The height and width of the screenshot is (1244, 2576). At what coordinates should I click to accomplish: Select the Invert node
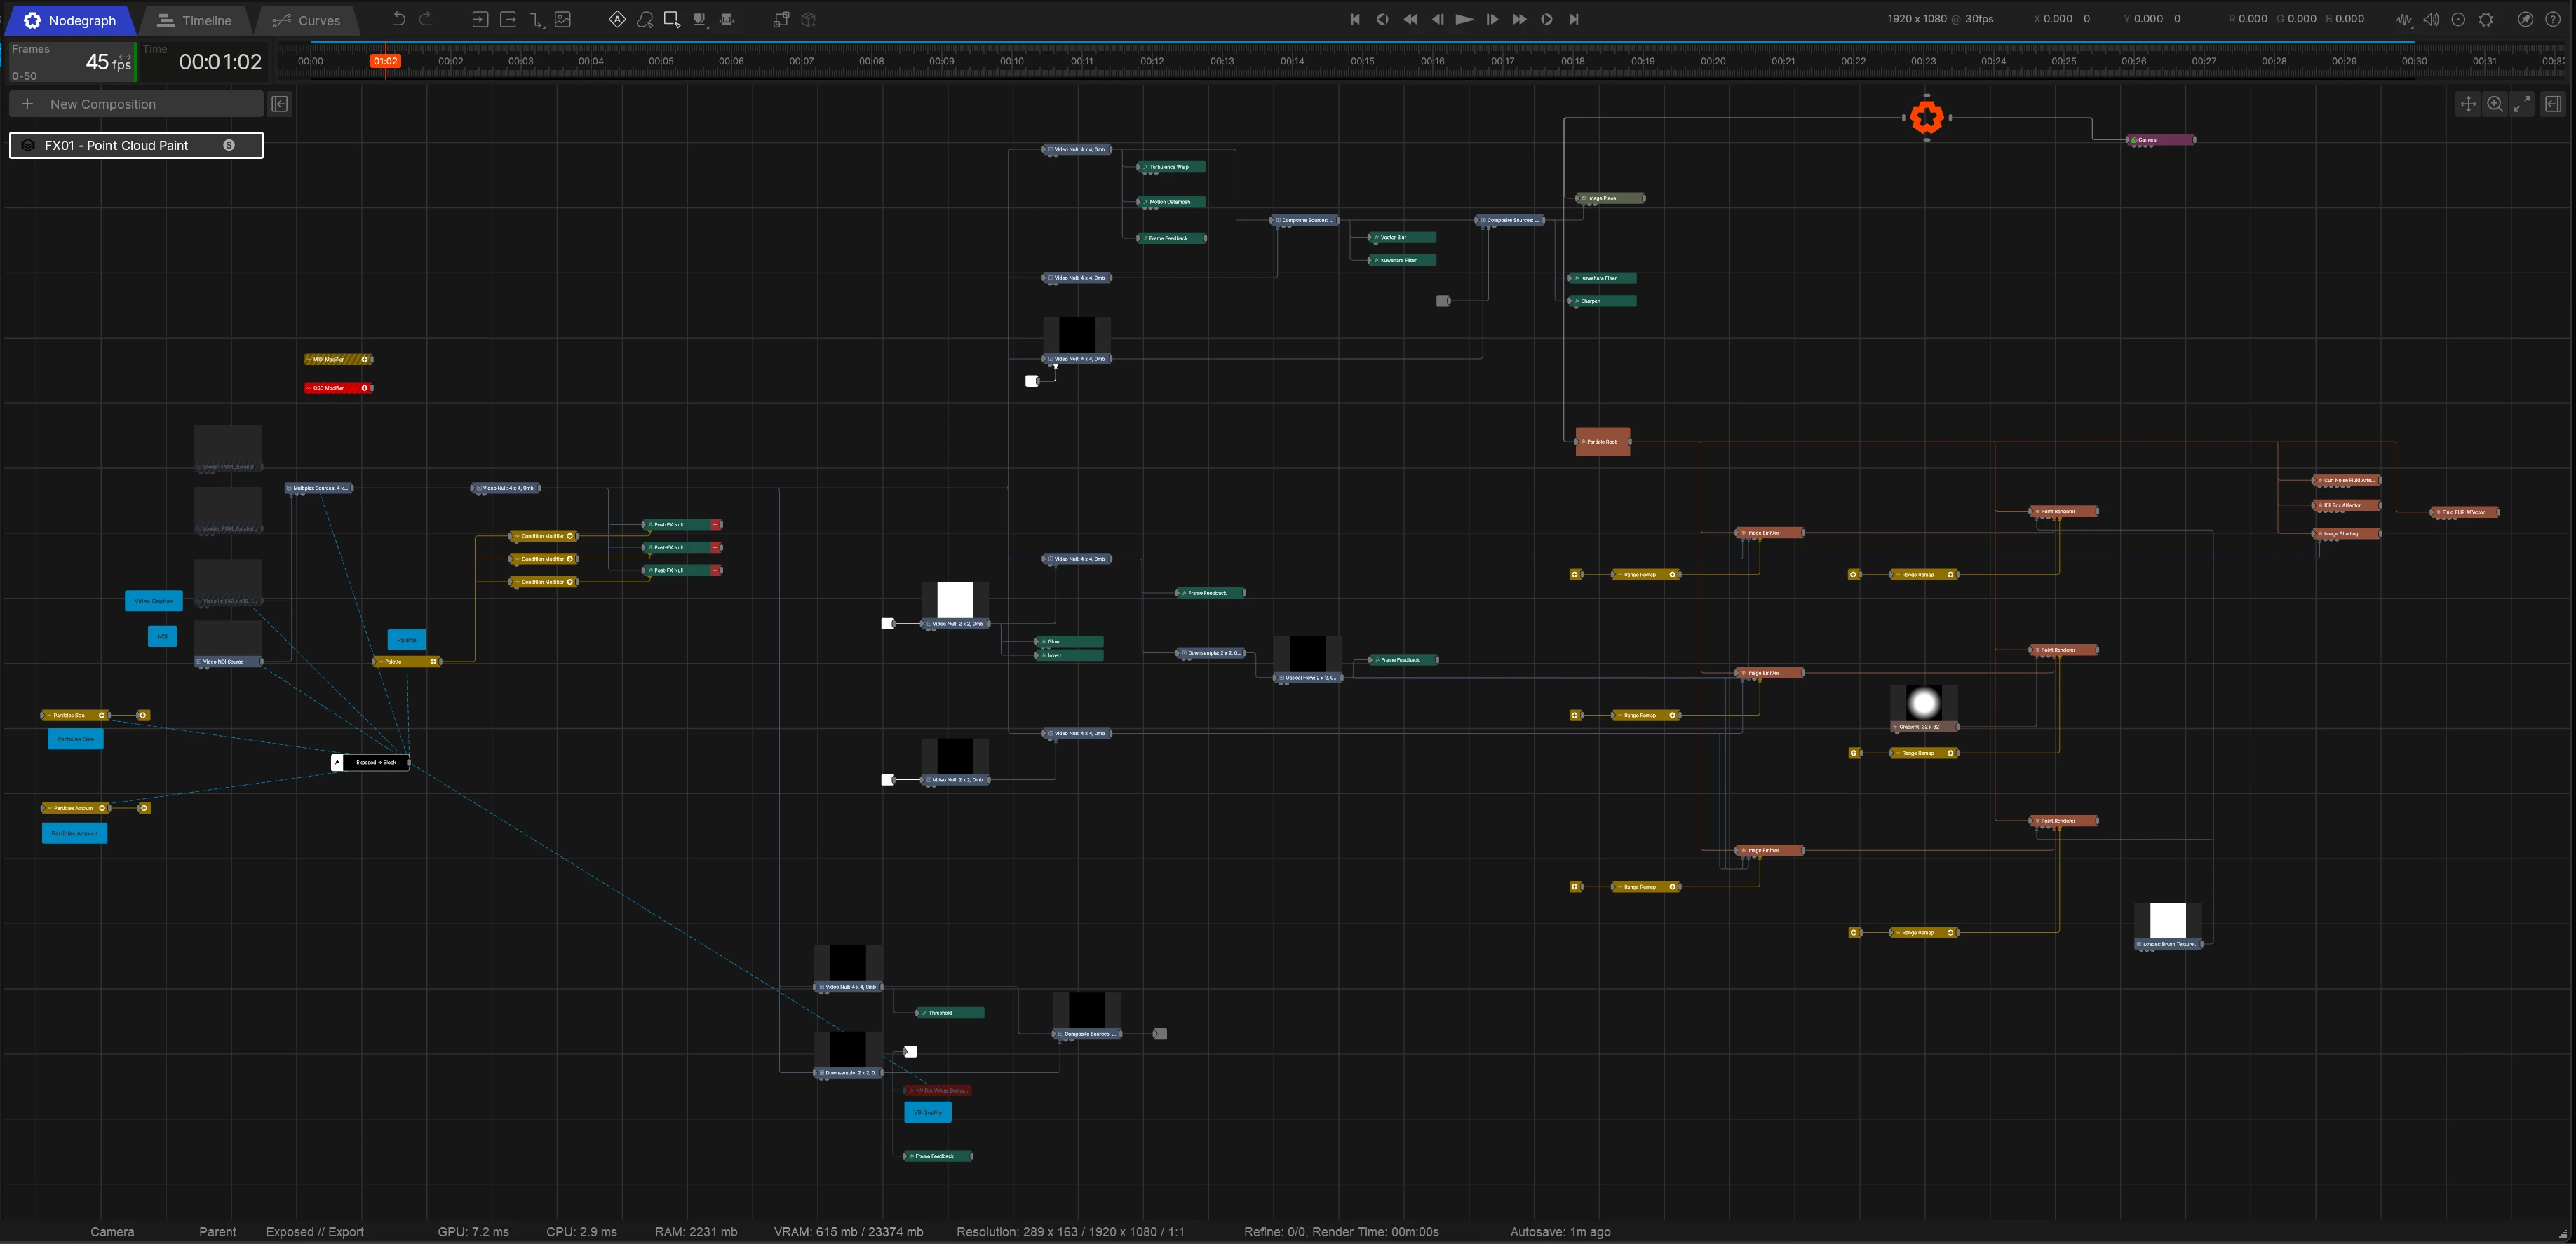[1069, 655]
